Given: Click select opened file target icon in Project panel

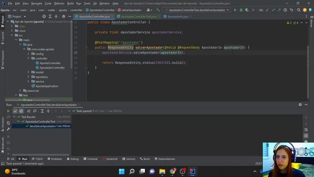Looking at the screenshot, I should pos(44,16).
